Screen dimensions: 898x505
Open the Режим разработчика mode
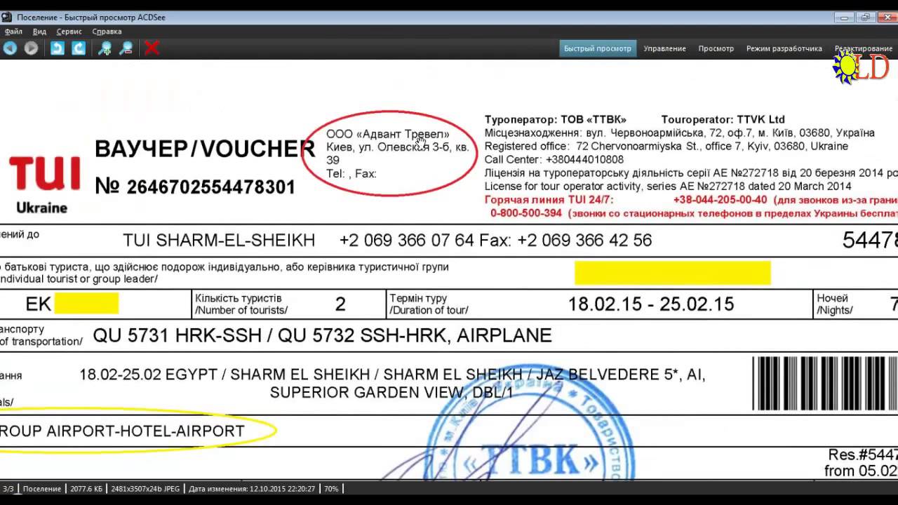click(784, 48)
